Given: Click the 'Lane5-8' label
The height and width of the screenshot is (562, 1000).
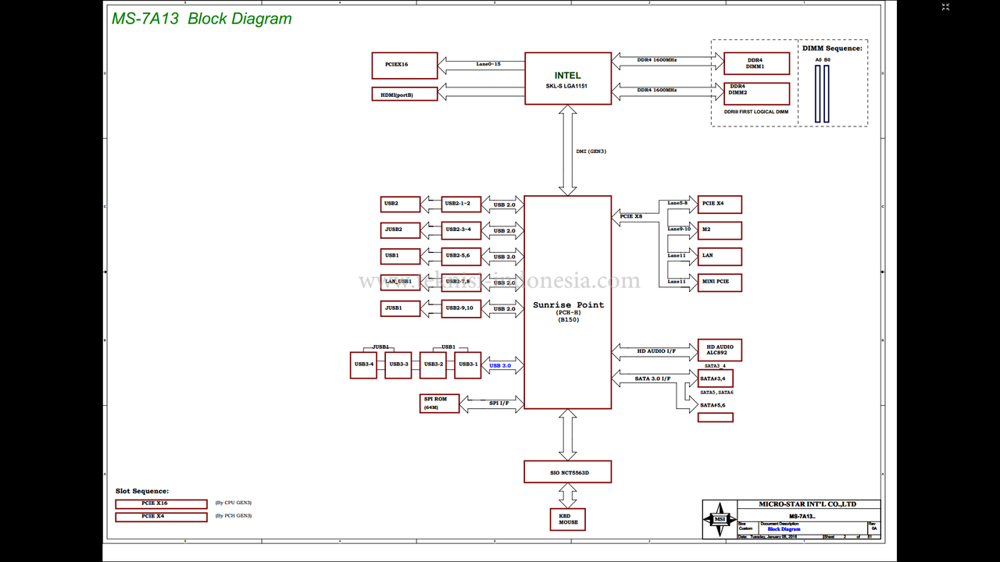Looking at the screenshot, I should pyautogui.click(x=677, y=202).
